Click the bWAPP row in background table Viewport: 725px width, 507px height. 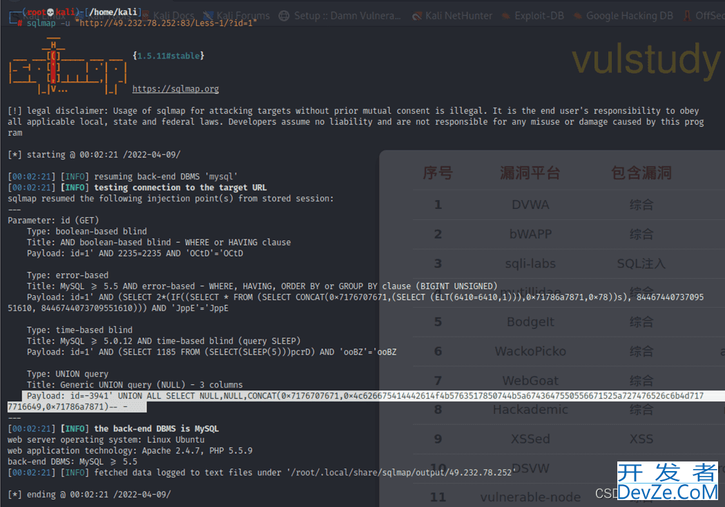569,234
